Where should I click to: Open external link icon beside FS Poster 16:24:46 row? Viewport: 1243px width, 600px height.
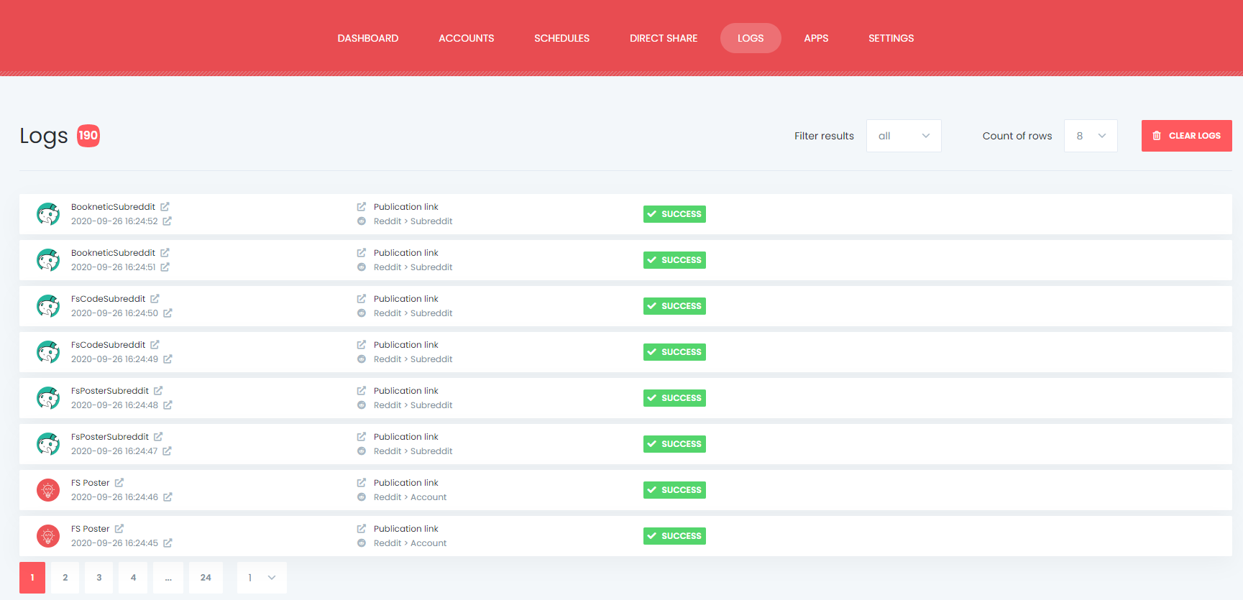(x=119, y=482)
